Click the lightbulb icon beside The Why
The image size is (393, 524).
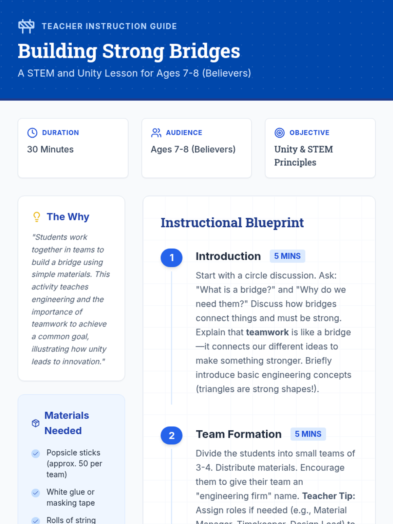pyautogui.click(x=37, y=217)
